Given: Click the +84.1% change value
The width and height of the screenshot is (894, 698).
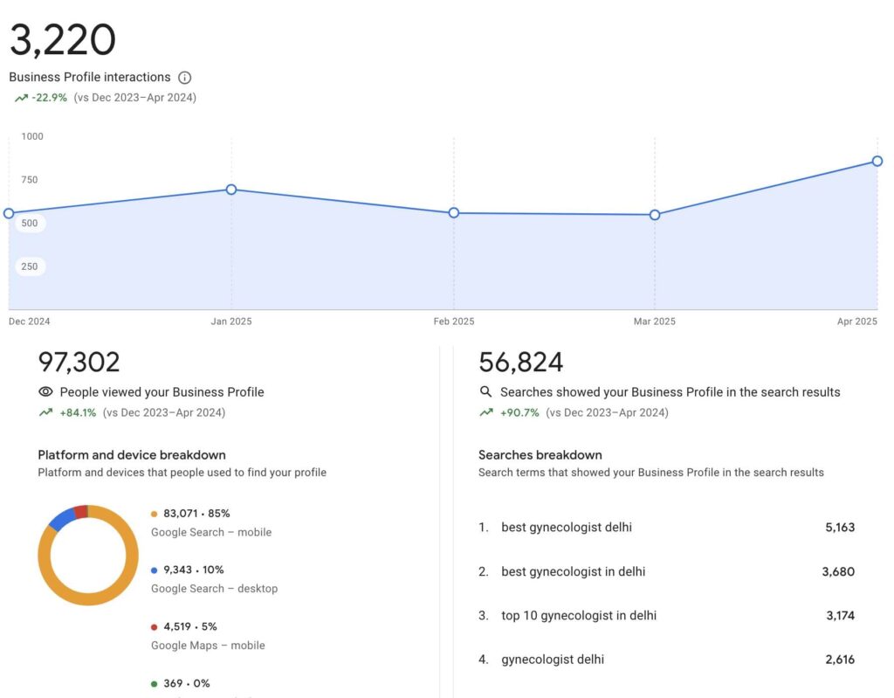Looking at the screenshot, I should click(x=78, y=412).
